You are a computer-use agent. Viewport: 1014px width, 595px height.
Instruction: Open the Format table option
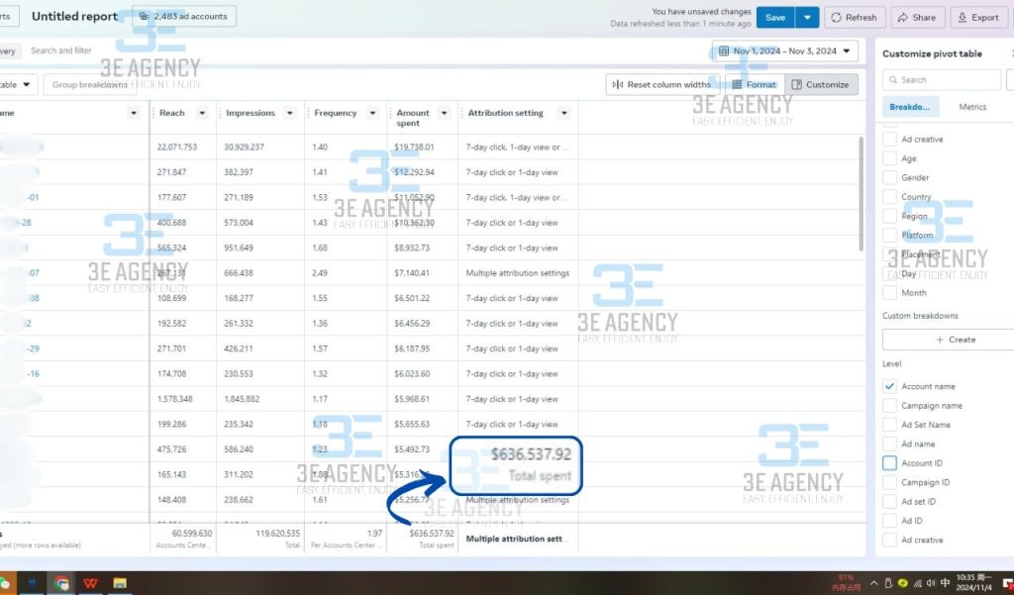pos(755,85)
